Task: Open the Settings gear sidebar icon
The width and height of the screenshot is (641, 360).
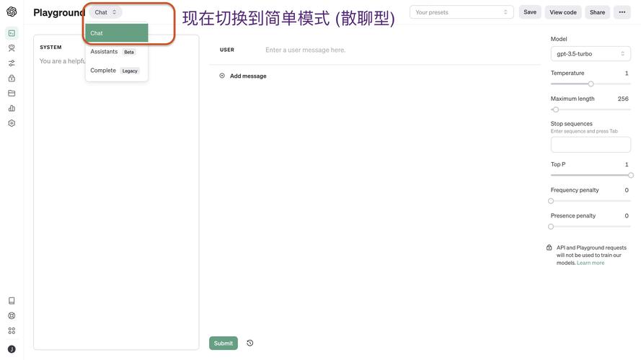Action: (12, 123)
